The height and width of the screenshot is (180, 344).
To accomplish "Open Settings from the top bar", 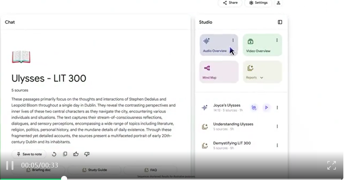I will click(258, 3).
